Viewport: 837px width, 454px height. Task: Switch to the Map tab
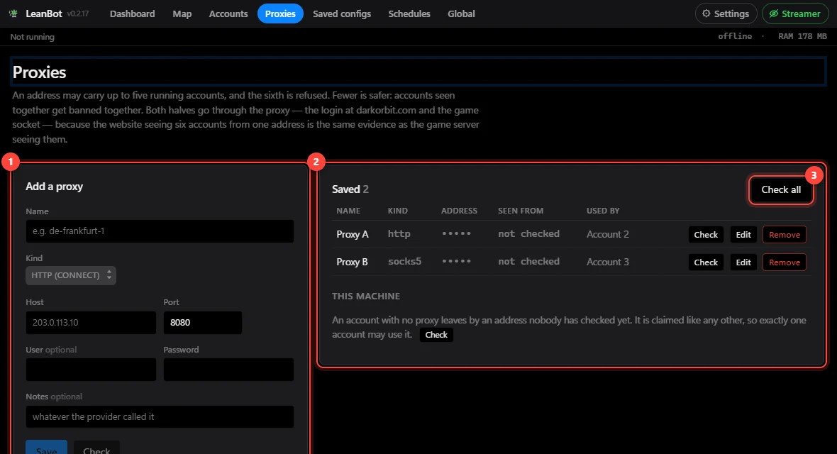pyautogui.click(x=182, y=13)
